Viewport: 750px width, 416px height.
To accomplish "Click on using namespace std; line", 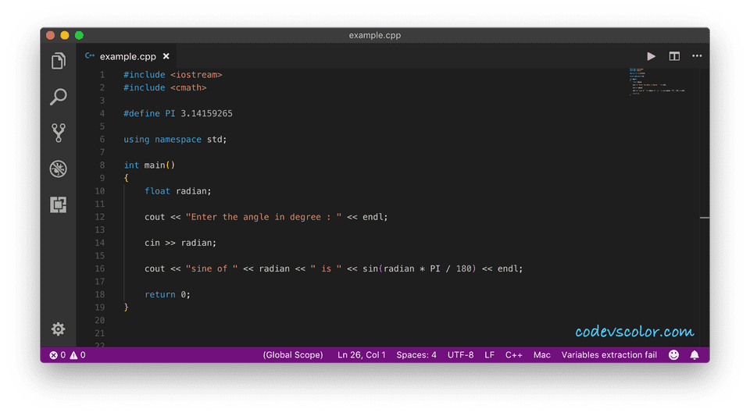I will (x=175, y=139).
